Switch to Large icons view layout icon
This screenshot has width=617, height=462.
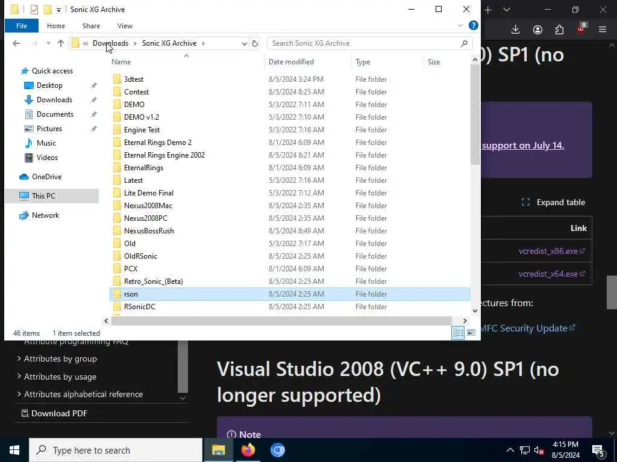point(471,333)
